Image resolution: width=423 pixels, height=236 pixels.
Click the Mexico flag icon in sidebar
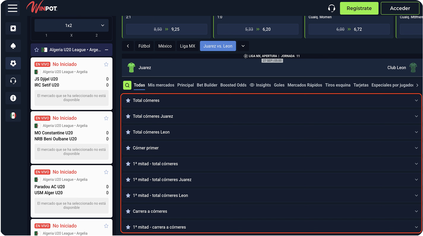(13, 115)
